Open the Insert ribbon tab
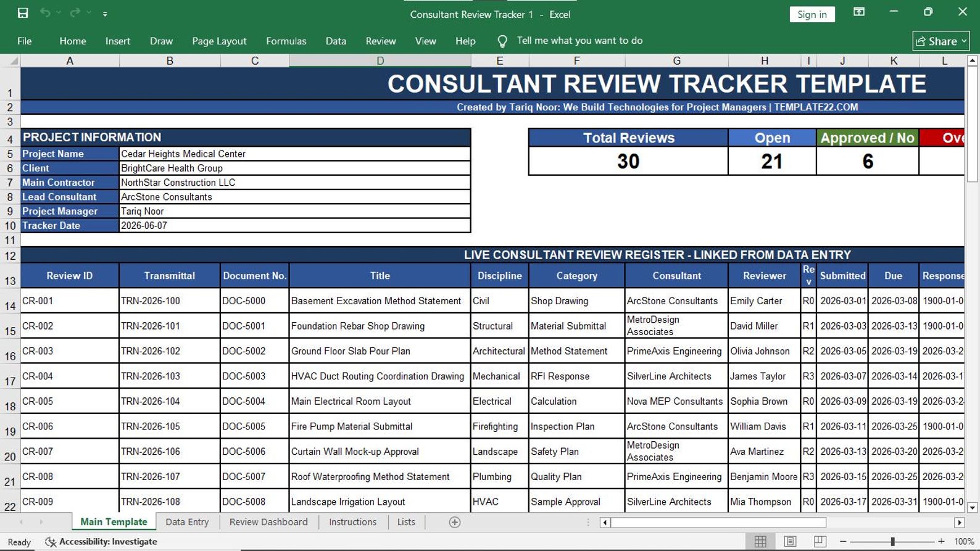Screen dimensions: 980x551 coord(118,41)
